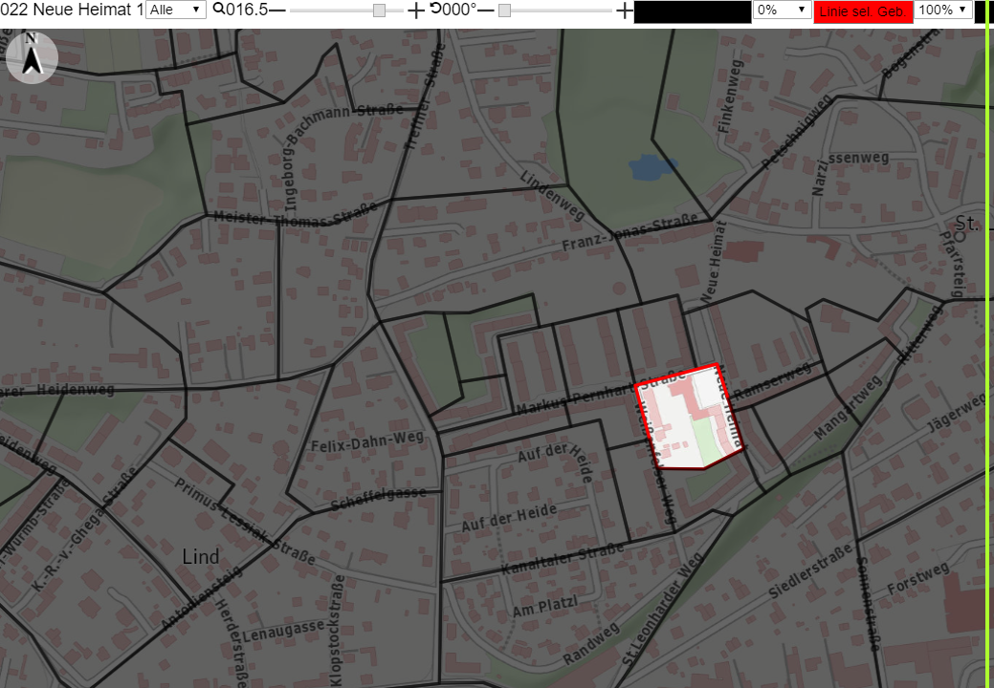Screen dimensions: 994x688
Task: Open the 100% dropdown
Action: [x=943, y=10]
